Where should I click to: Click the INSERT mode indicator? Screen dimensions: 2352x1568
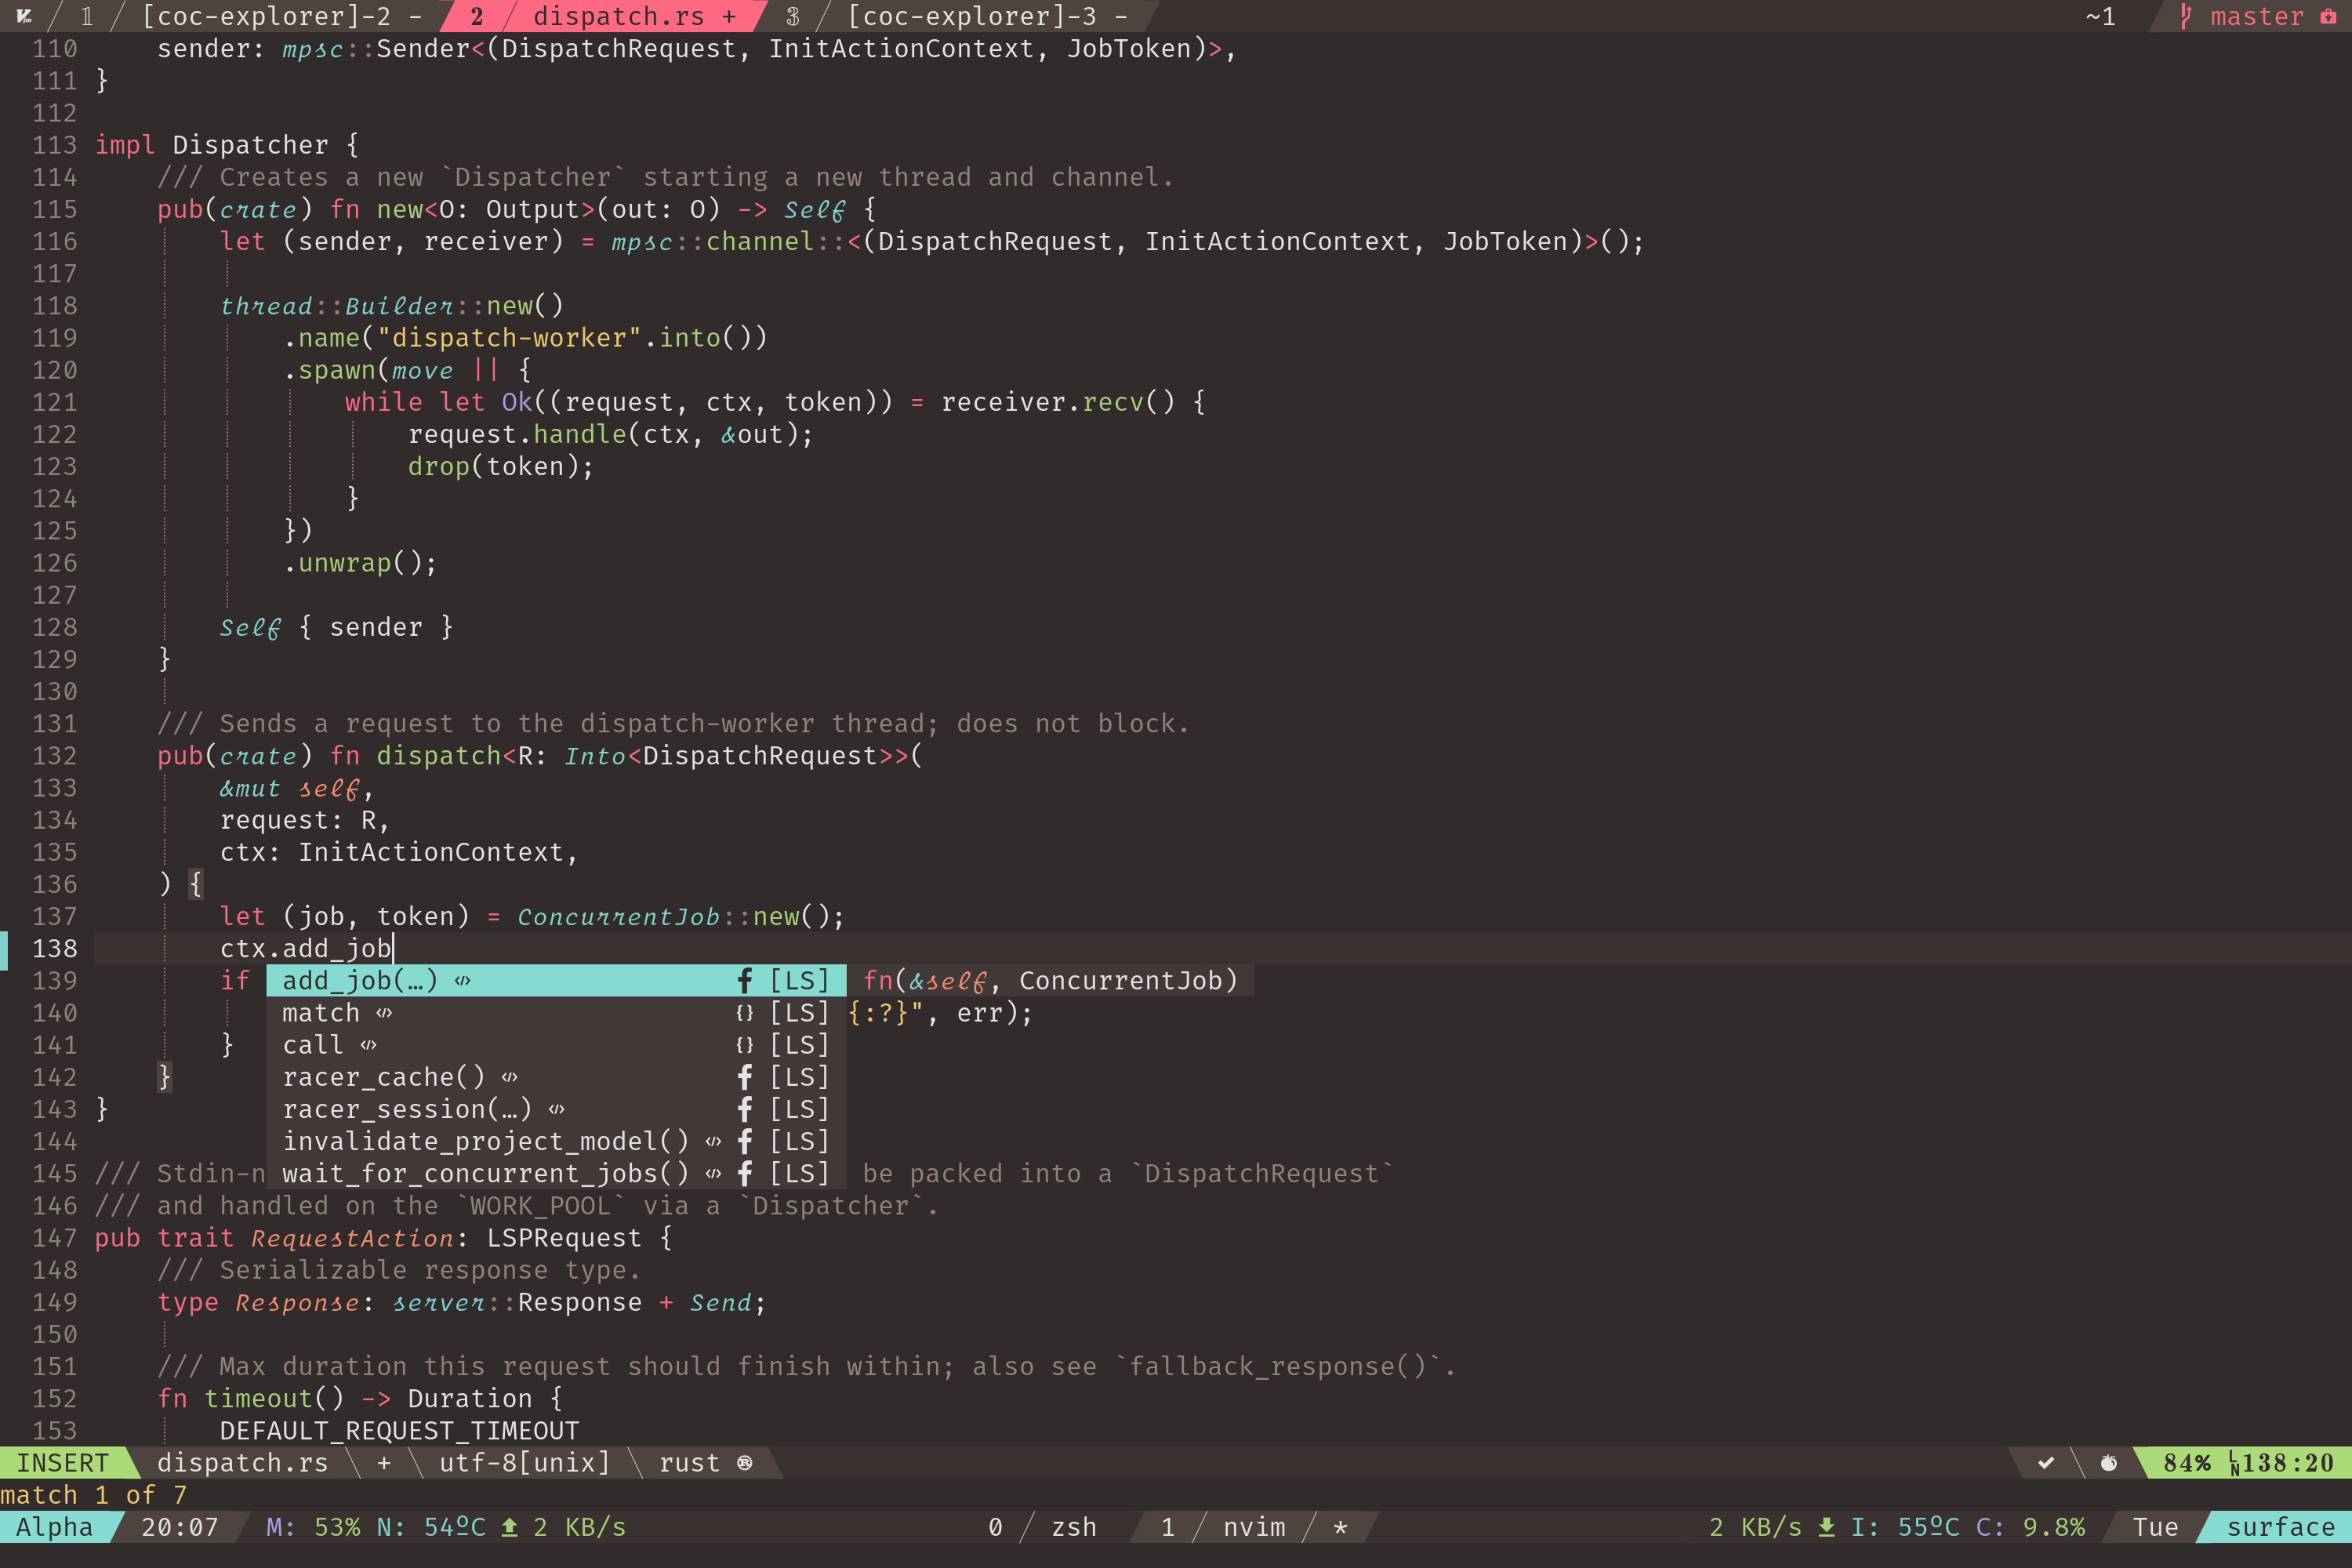[62, 1463]
